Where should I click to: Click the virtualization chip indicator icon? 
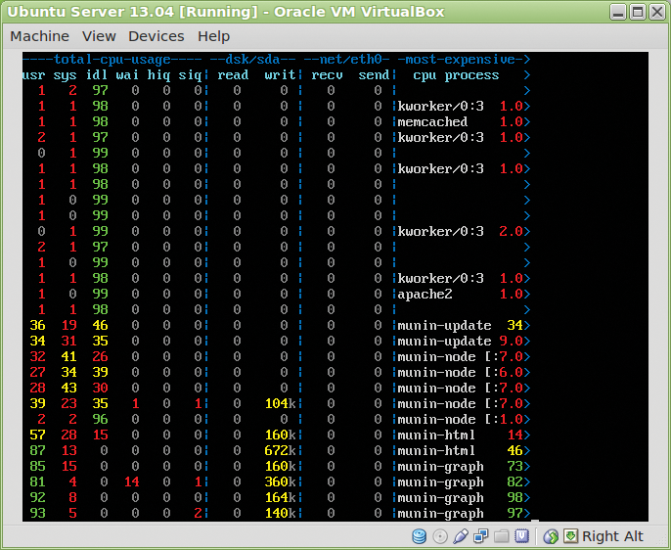(522, 536)
